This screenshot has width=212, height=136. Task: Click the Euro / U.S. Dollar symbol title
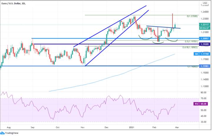point(11,4)
